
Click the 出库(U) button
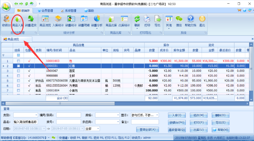[199, 130]
